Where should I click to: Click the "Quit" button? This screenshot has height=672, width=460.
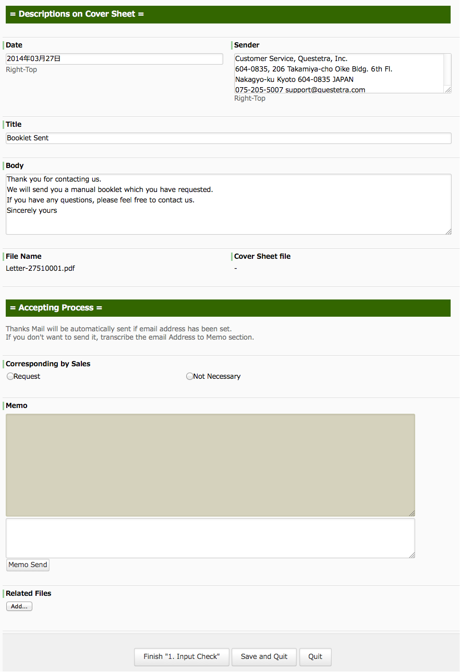click(315, 657)
